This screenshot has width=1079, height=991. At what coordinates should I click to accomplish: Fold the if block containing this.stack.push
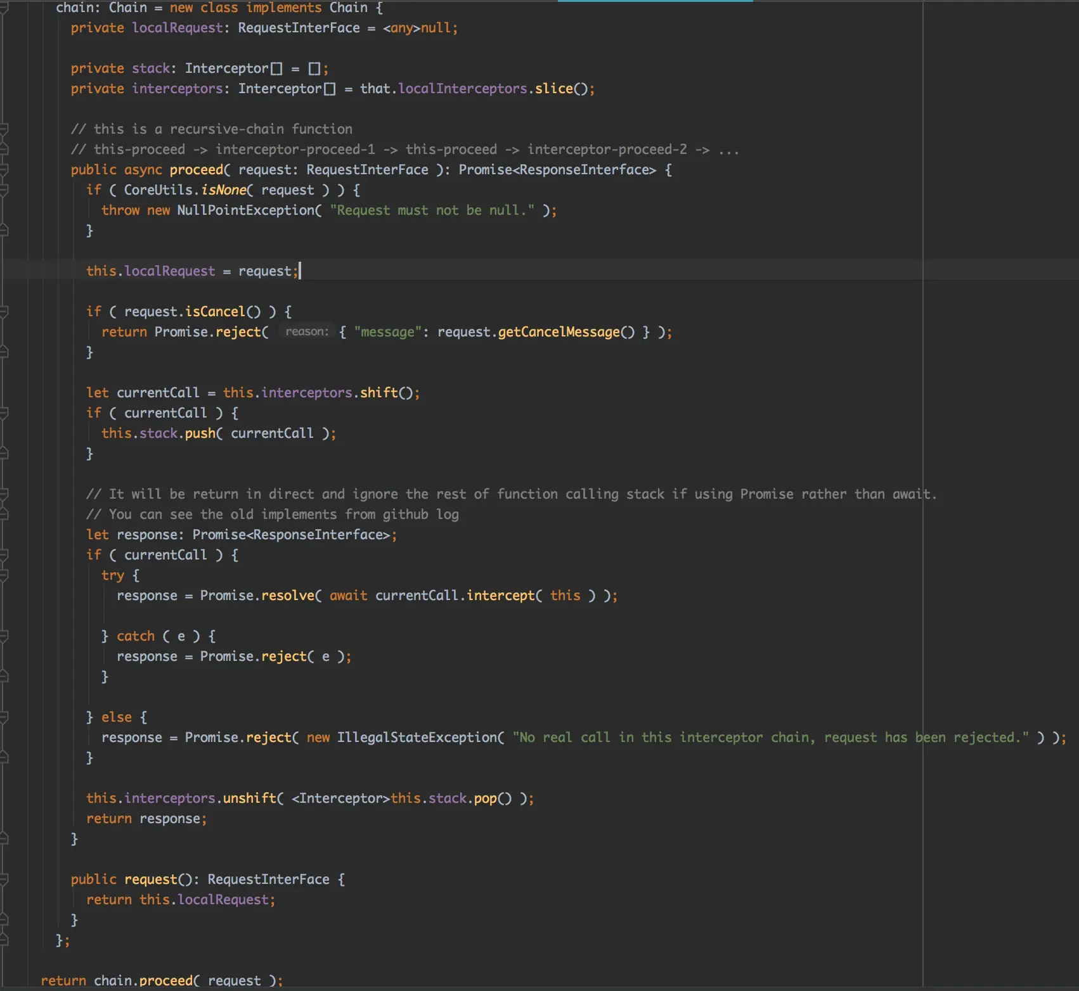[x=4, y=413]
